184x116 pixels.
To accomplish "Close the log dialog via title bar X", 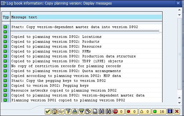I will coord(178,3).
